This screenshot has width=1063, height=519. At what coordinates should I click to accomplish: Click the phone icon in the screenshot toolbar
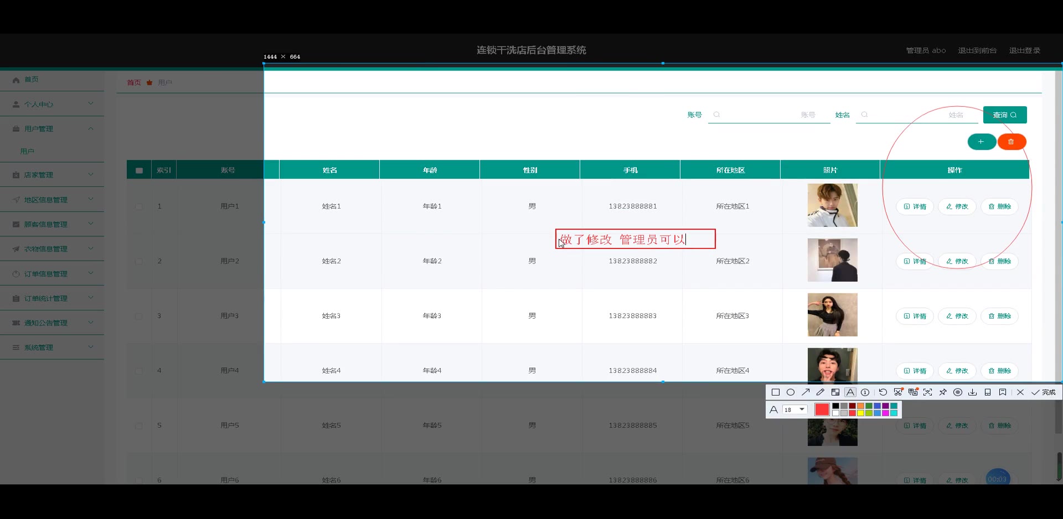point(988,392)
